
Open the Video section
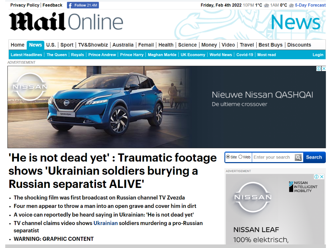coord(228,45)
